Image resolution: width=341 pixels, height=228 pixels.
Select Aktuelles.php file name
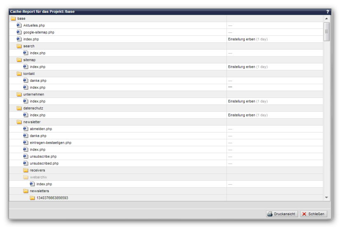(x=34, y=26)
